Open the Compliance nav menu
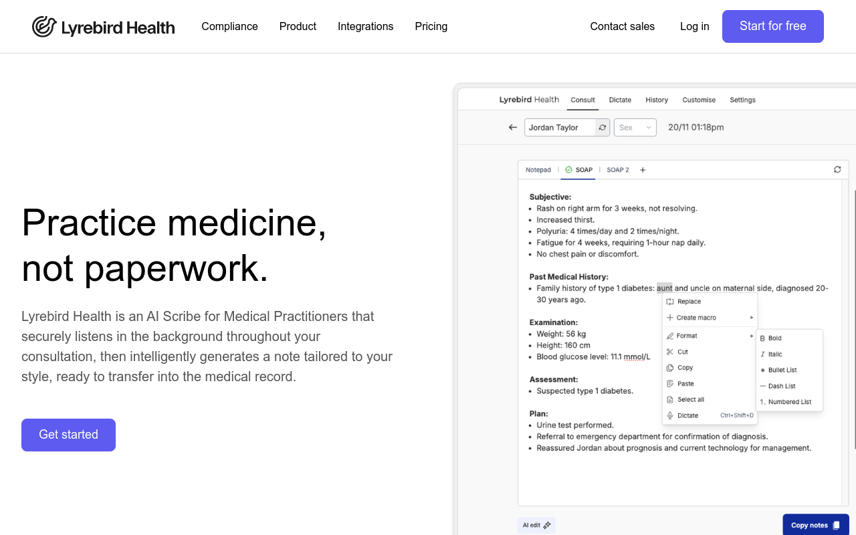Image resolution: width=856 pixels, height=535 pixels. click(229, 27)
